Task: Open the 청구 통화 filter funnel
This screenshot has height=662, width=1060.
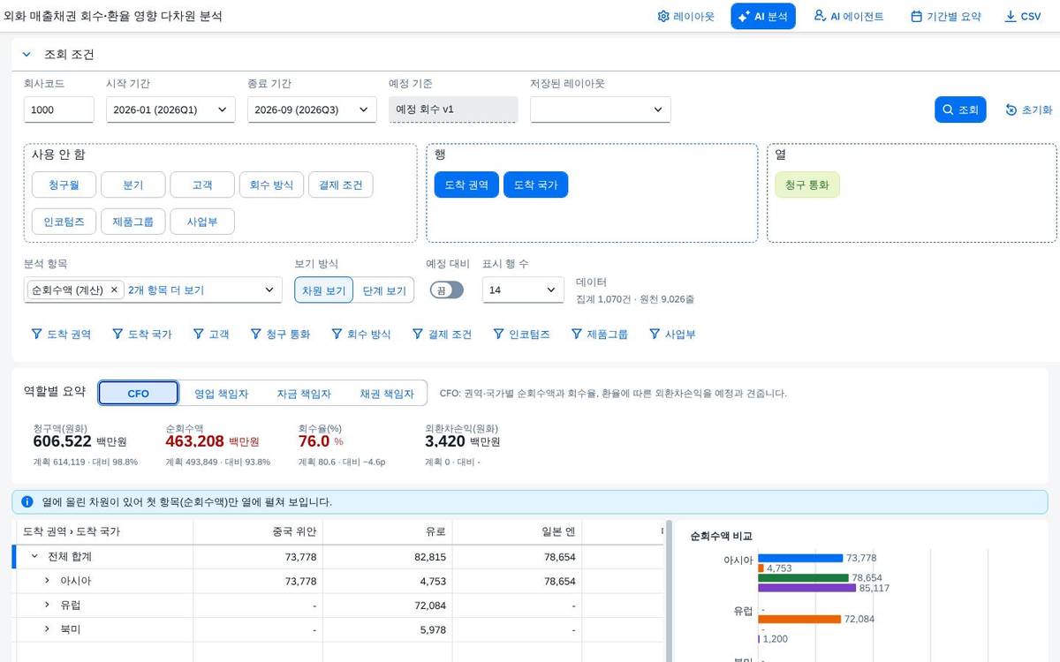Action: [x=256, y=335]
